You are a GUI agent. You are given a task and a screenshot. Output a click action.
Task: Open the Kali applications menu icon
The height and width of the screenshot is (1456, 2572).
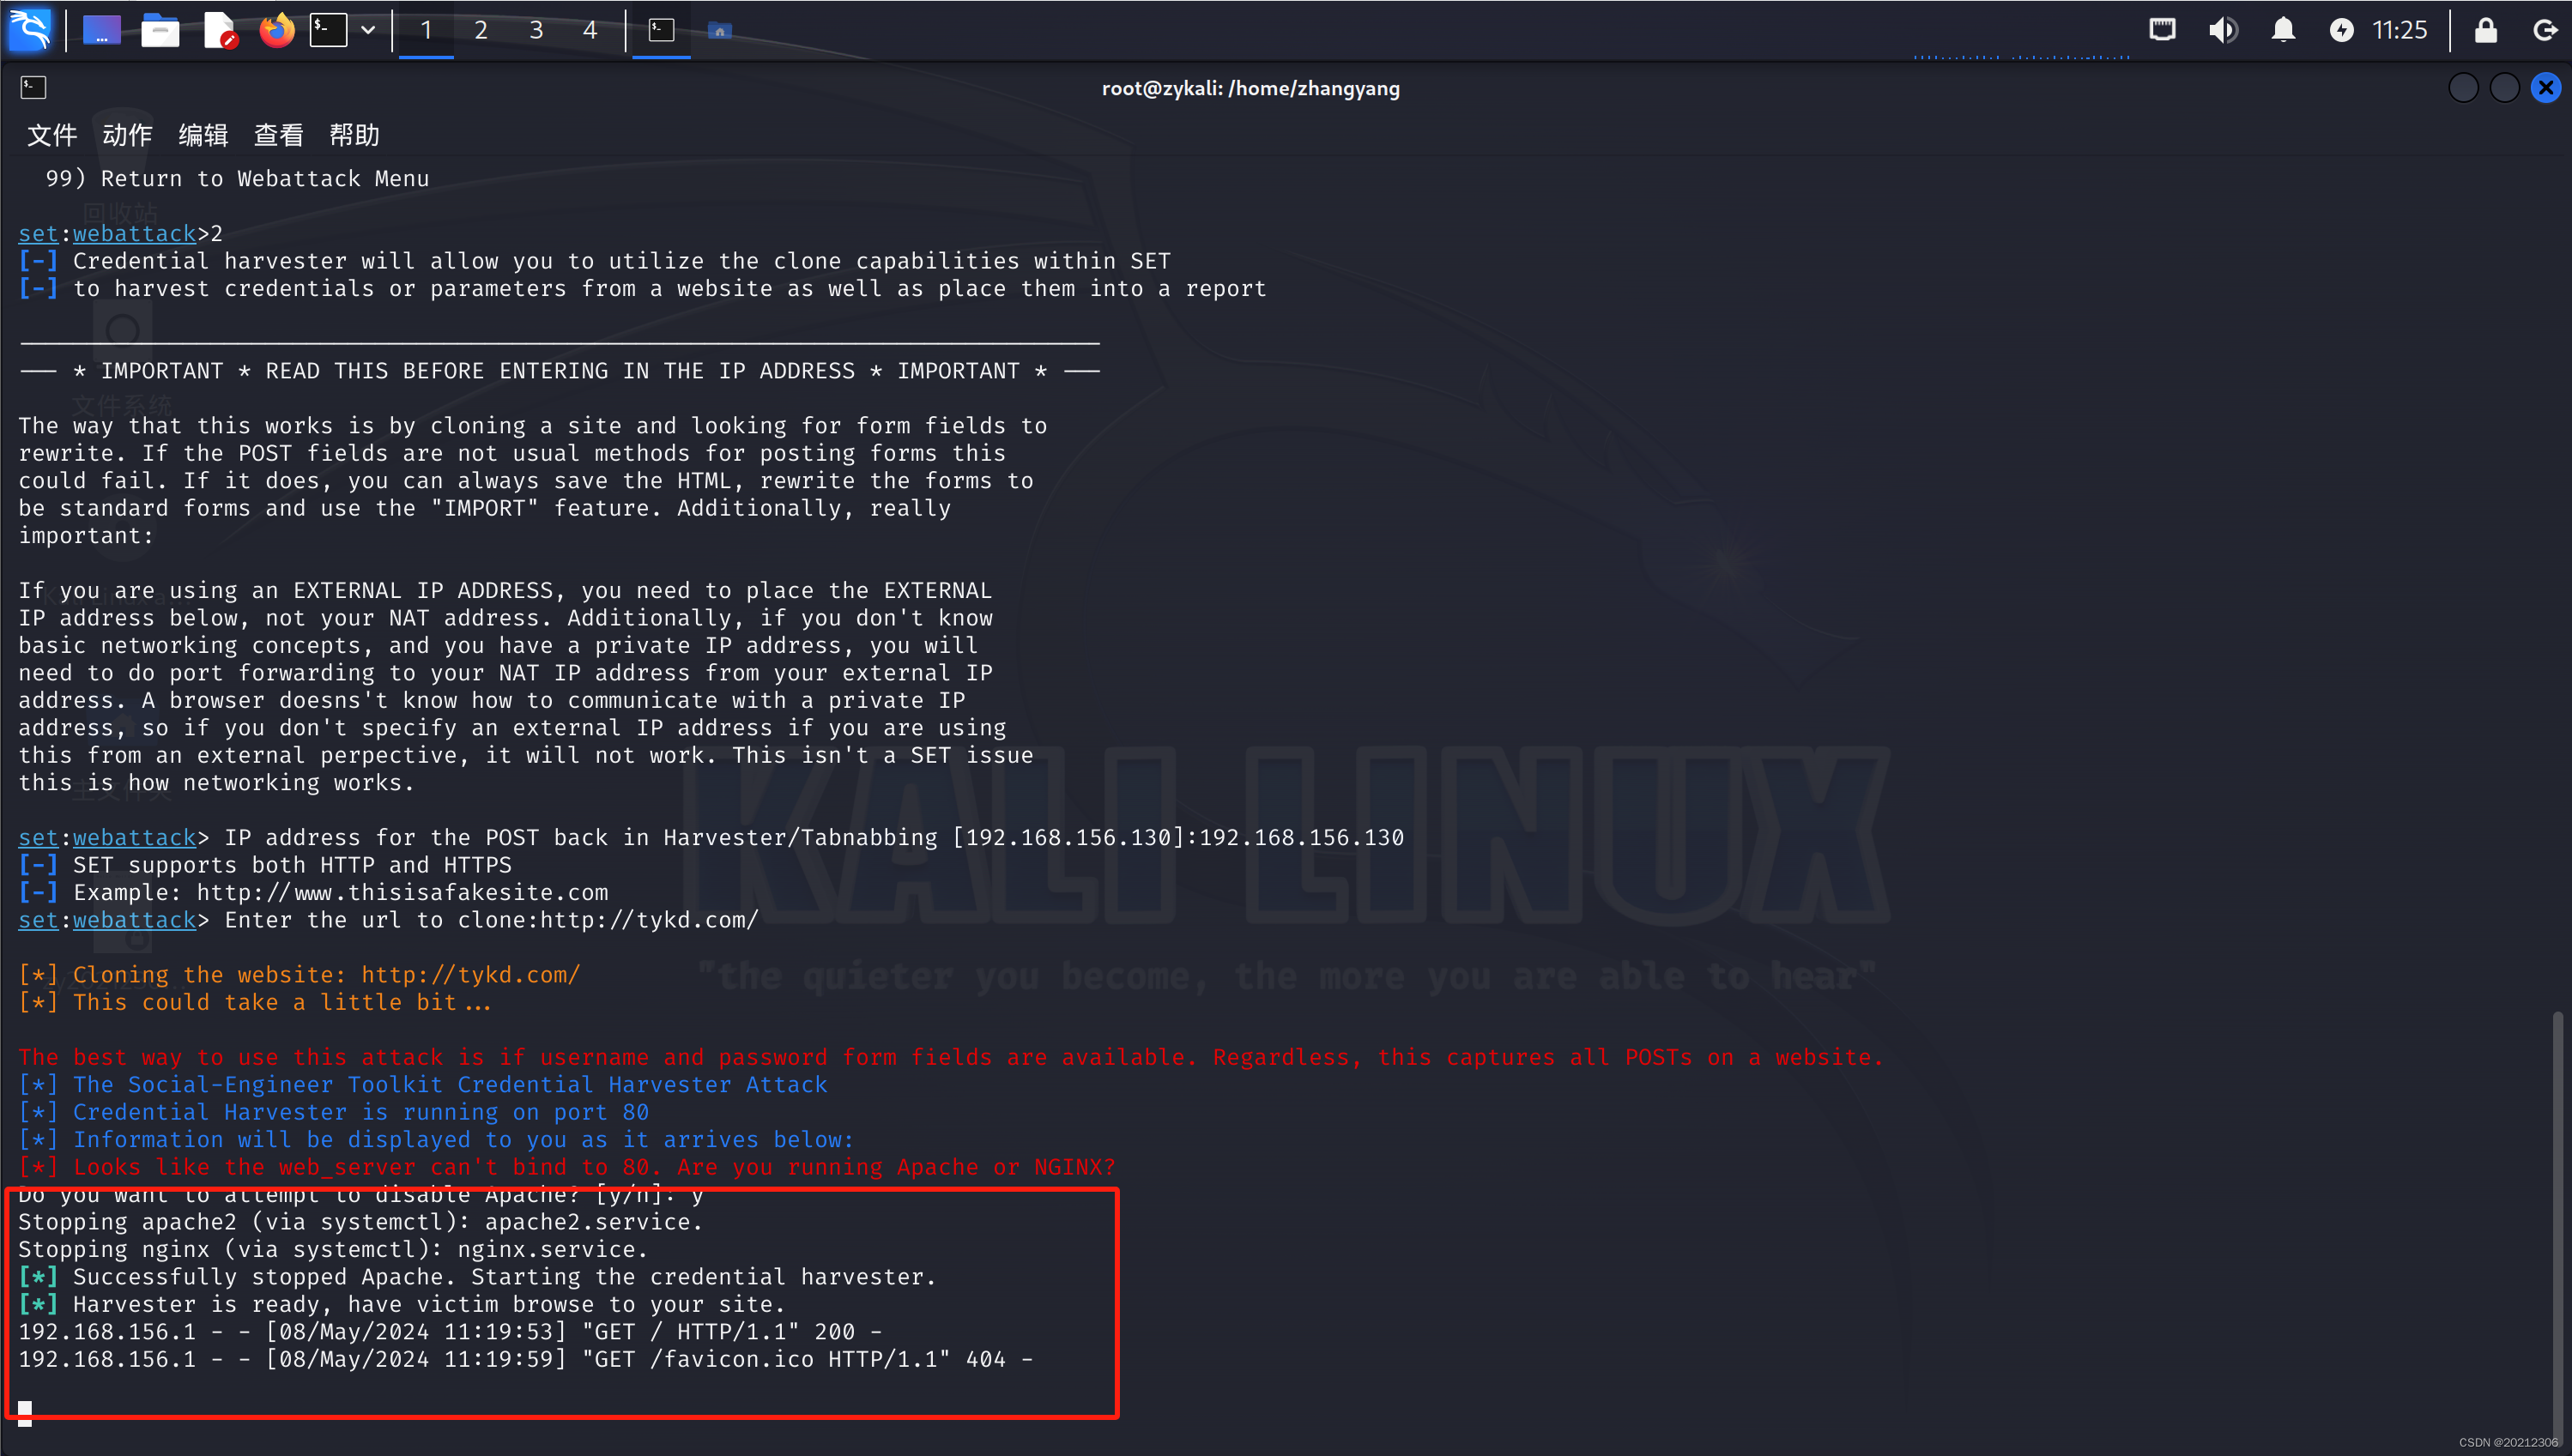[x=30, y=29]
